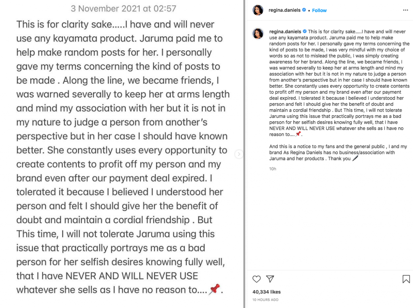Screen dimensions: 413x308
Task: Click the note screenshot image
Action: (122, 154)
